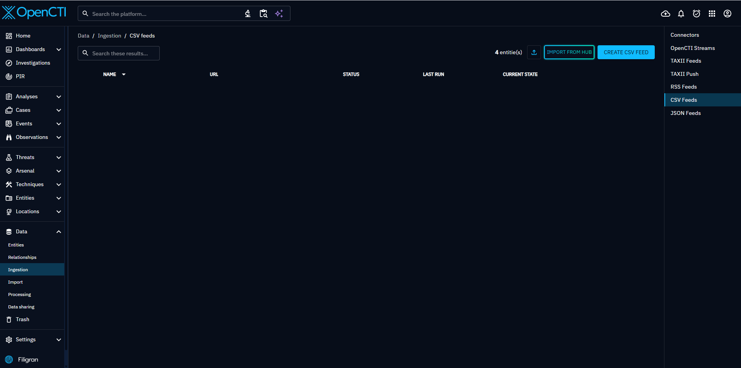
Task: Switch to the JSON Feeds tab
Action: tap(685, 113)
